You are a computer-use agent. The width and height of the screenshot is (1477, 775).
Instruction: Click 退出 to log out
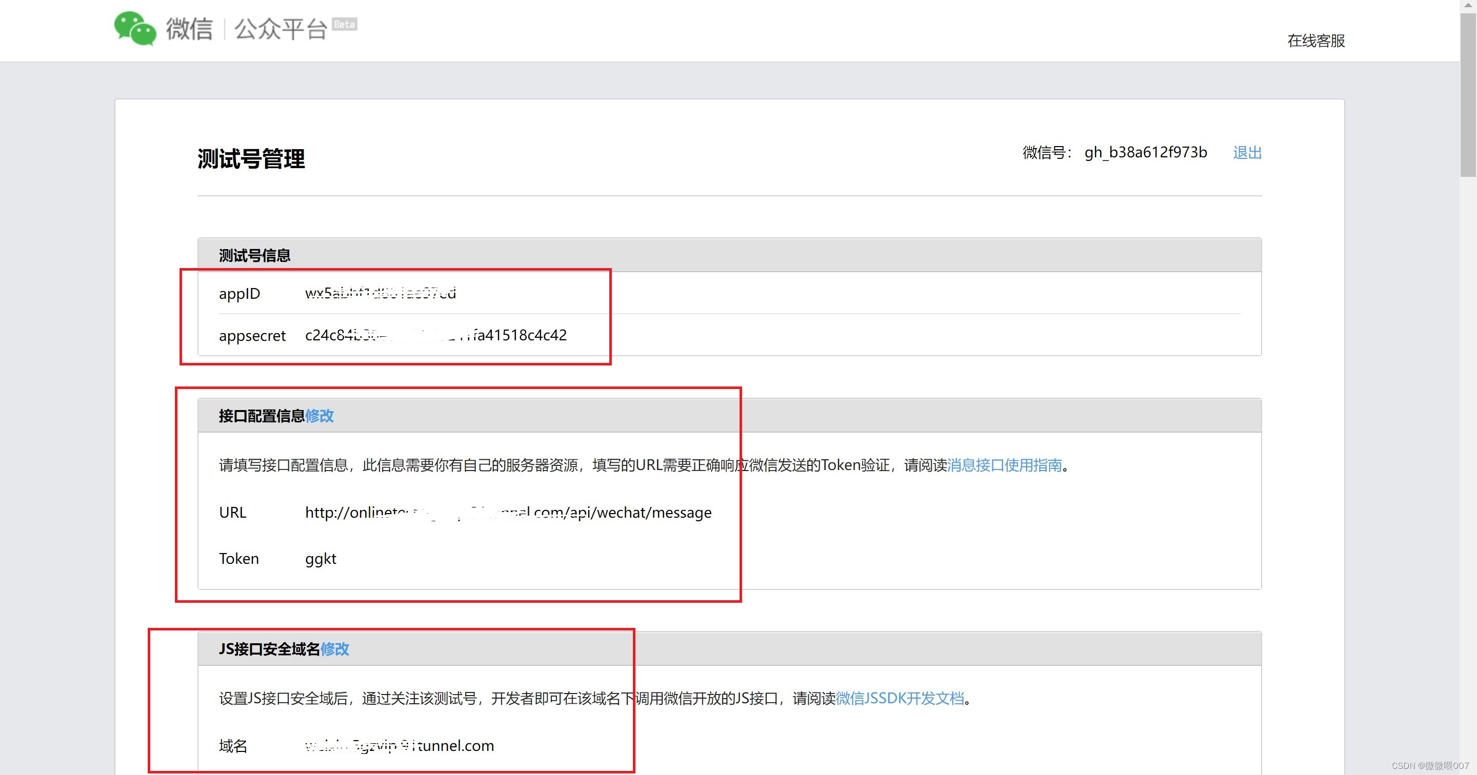pyautogui.click(x=1247, y=152)
